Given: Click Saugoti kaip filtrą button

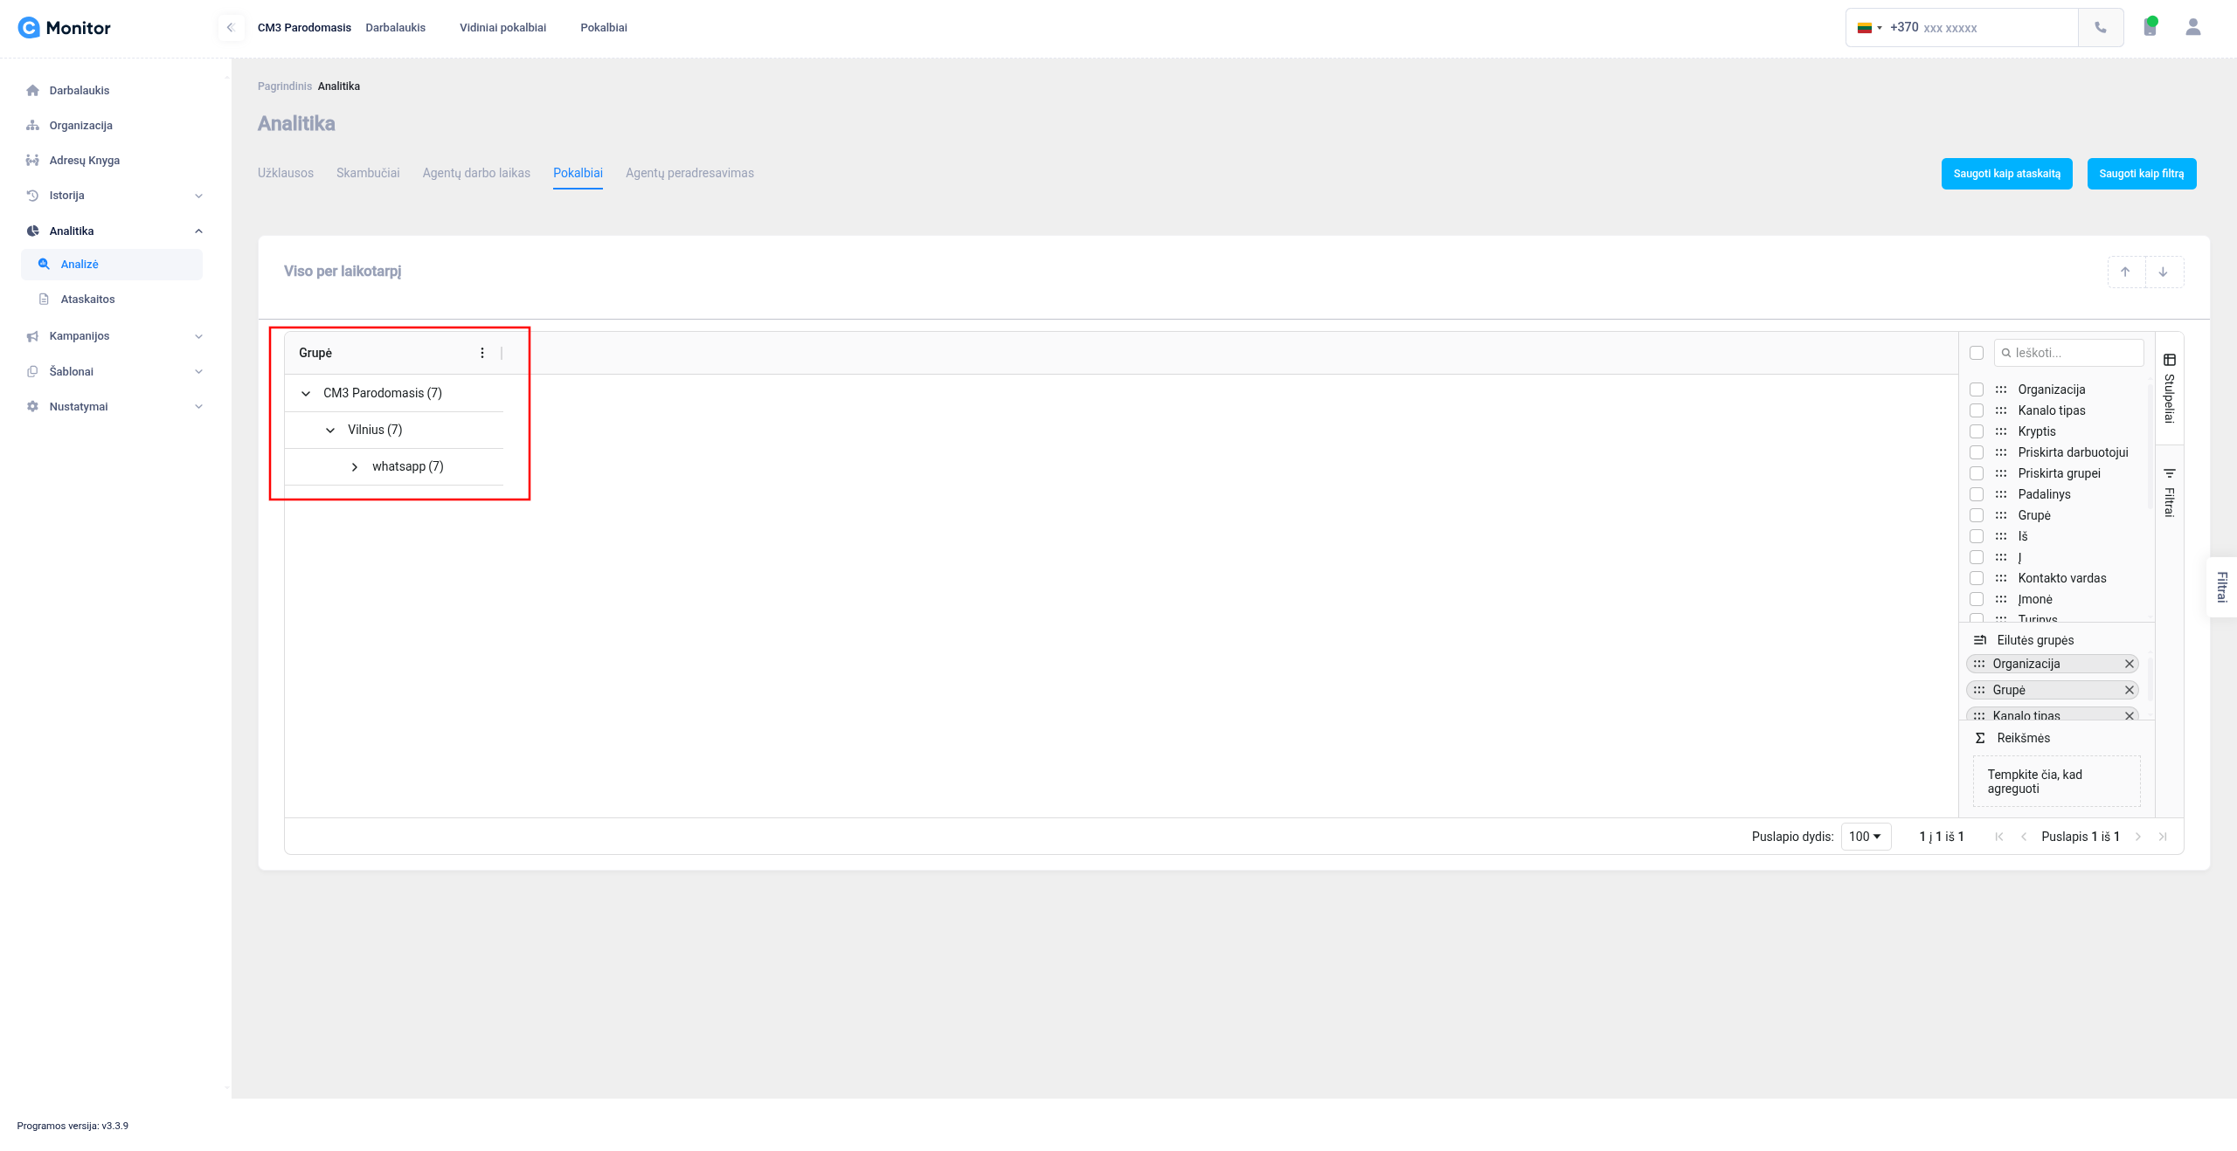Looking at the screenshot, I should coord(2142,174).
